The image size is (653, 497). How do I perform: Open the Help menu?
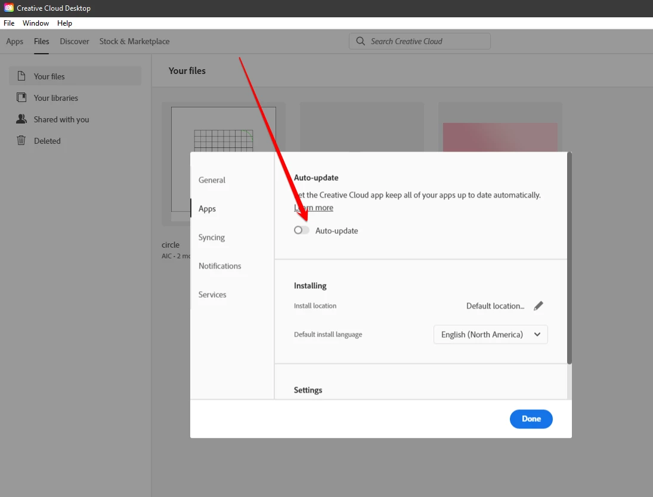point(64,23)
